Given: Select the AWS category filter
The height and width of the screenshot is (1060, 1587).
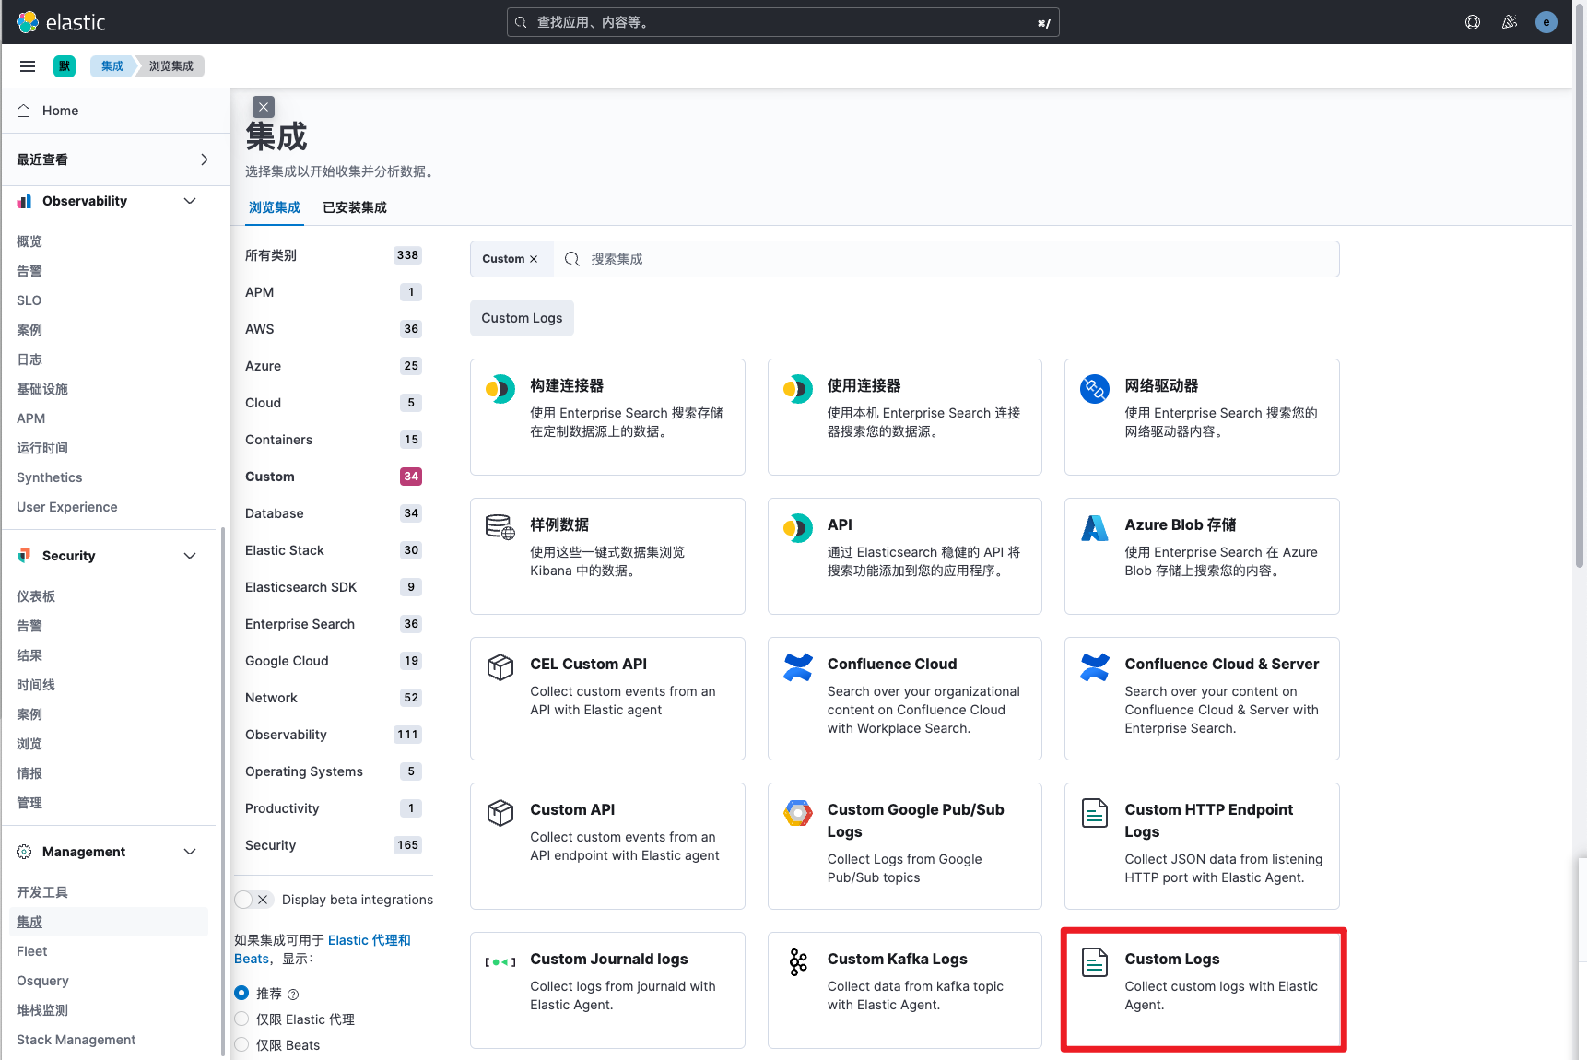Looking at the screenshot, I should pos(334,329).
